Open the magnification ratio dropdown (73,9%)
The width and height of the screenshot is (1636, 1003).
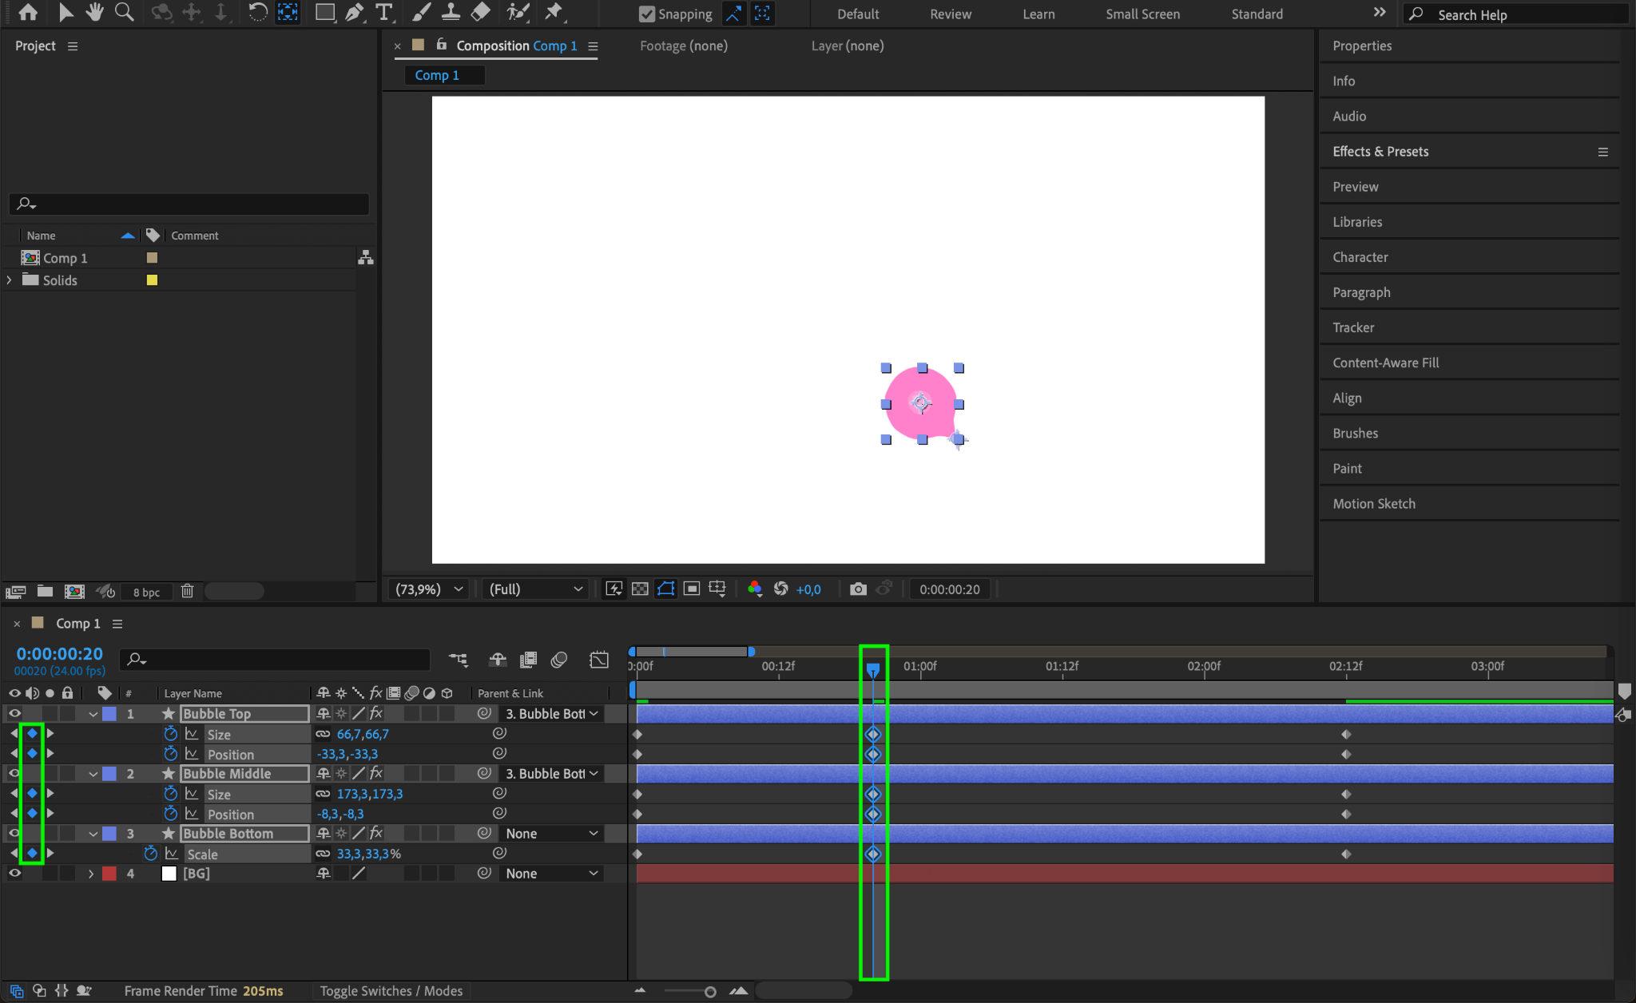[429, 589]
